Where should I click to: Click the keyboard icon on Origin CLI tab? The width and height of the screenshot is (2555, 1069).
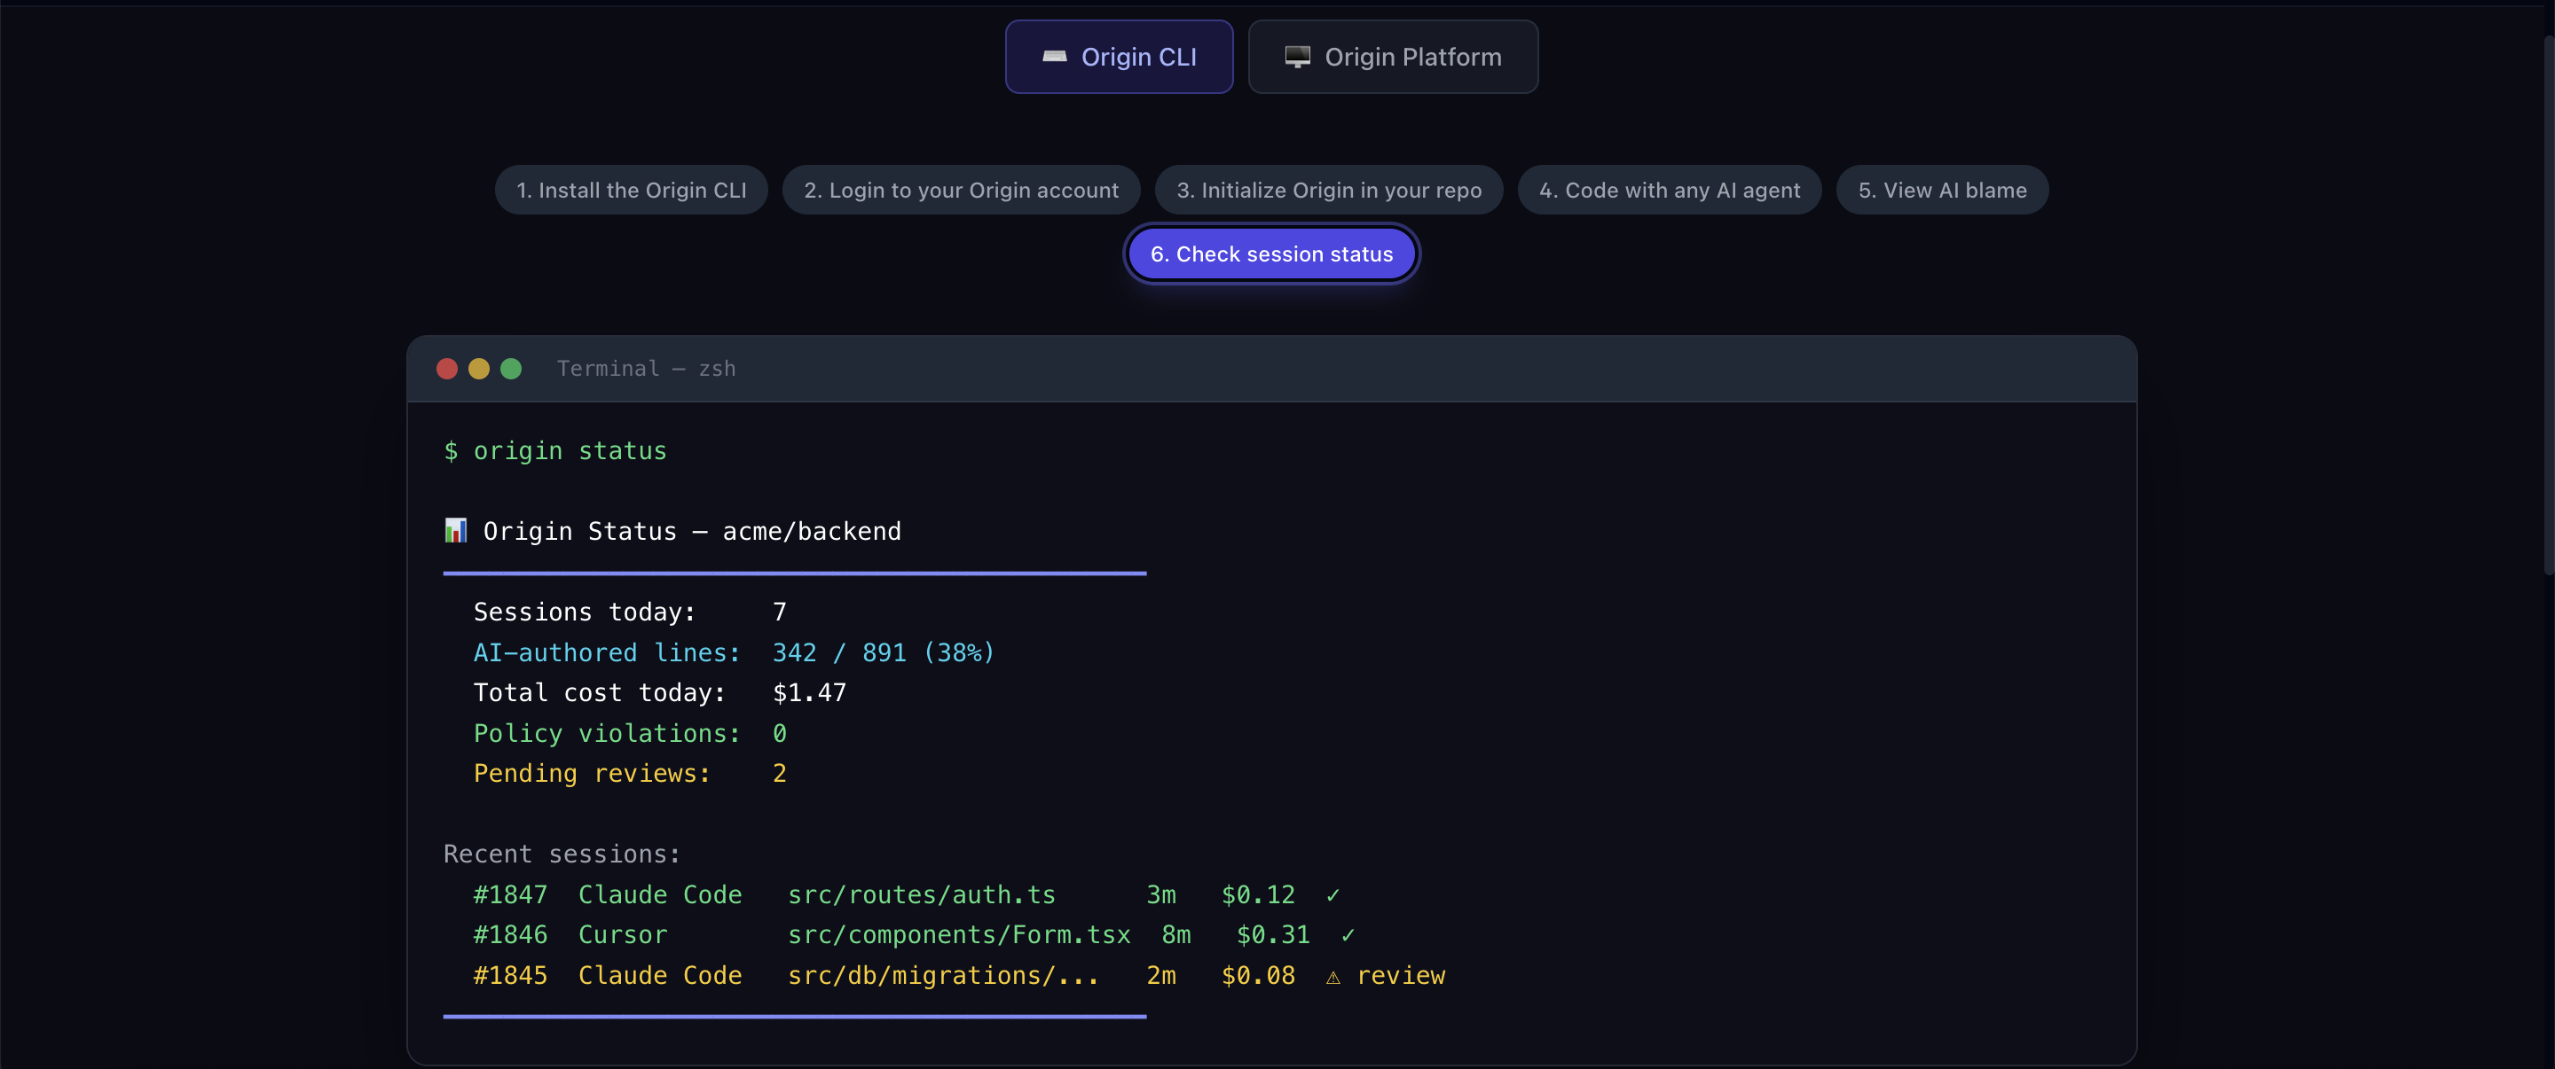1053,57
